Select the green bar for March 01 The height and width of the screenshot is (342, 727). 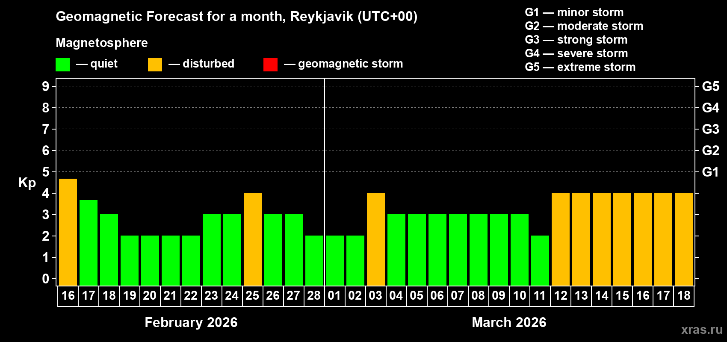335,261
